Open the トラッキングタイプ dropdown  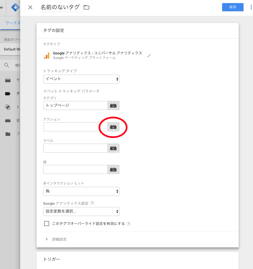tap(81, 79)
